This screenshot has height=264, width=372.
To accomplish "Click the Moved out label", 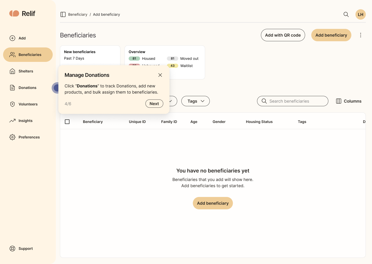I will (x=189, y=59).
